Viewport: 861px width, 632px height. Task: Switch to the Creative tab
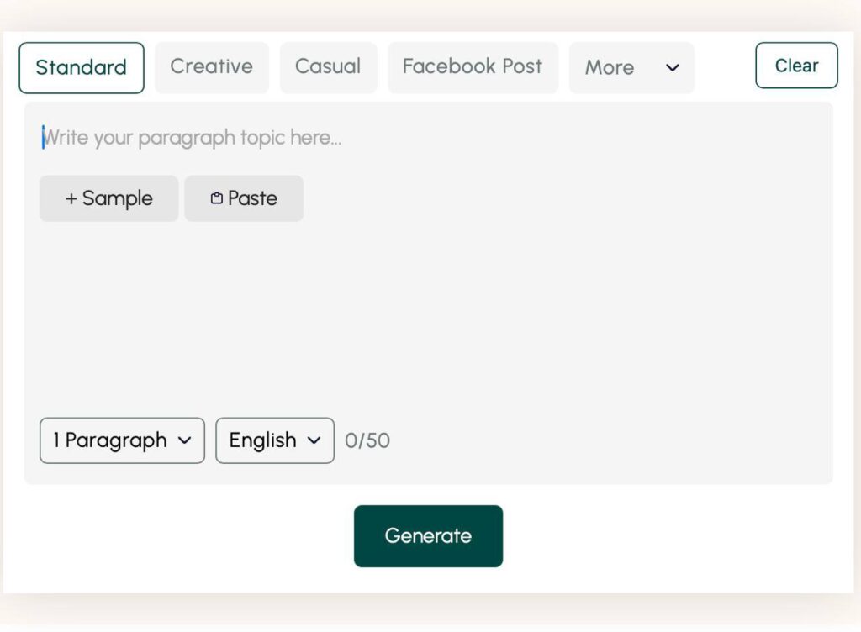pyautogui.click(x=211, y=67)
